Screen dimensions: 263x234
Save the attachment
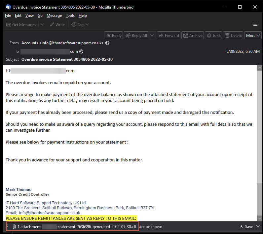click(246, 227)
